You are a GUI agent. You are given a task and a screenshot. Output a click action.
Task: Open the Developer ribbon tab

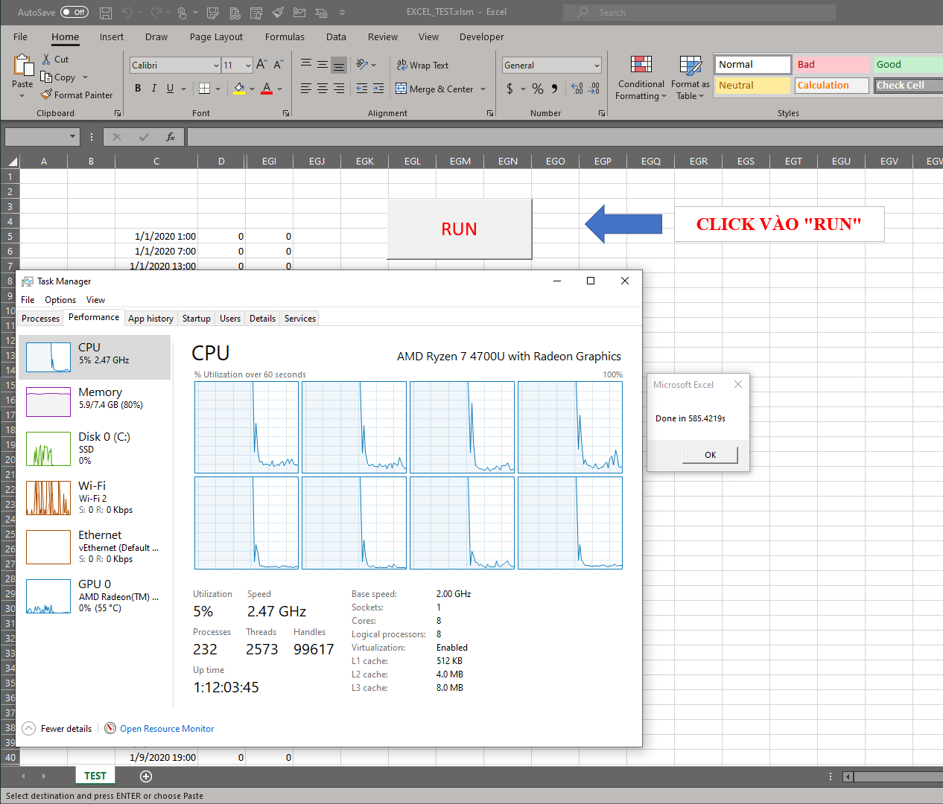(x=481, y=36)
